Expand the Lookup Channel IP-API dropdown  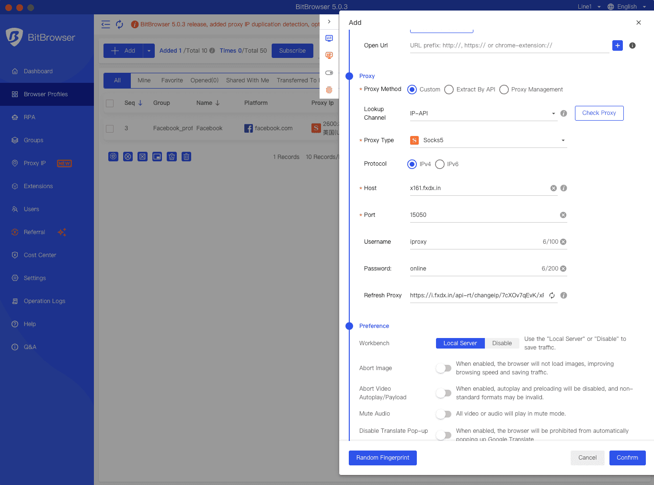[483, 113]
